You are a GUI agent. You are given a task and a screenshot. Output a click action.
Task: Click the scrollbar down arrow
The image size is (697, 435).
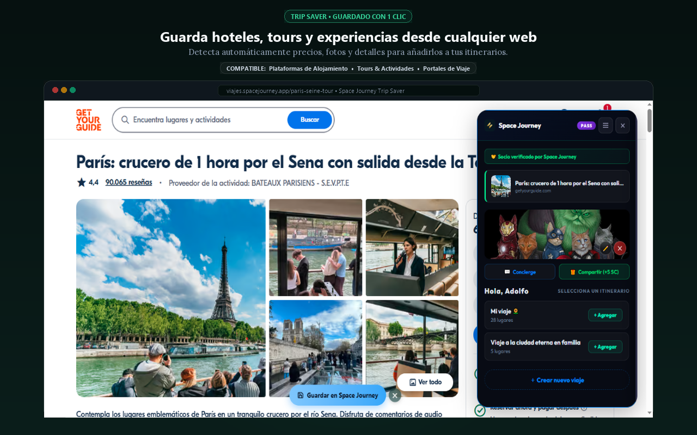[649, 413]
